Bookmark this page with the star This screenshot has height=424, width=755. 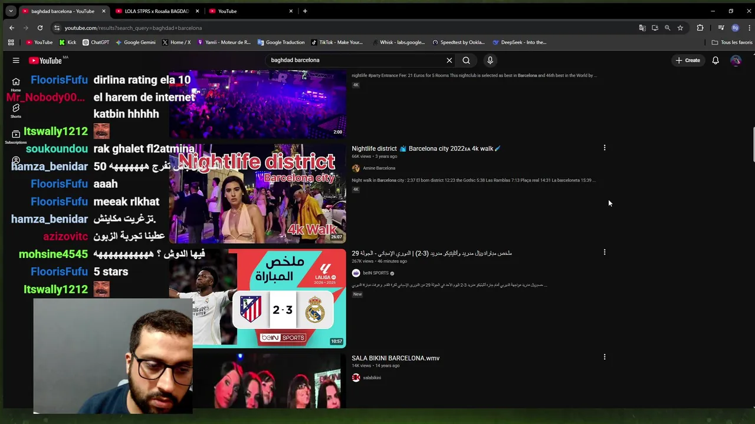pyautogui.click(x=680, y=28)
